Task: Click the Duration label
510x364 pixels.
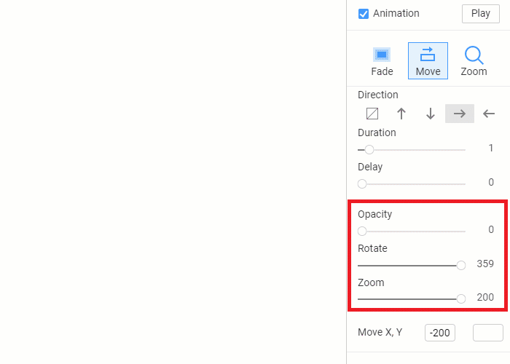Action: (x=377, y=132)
